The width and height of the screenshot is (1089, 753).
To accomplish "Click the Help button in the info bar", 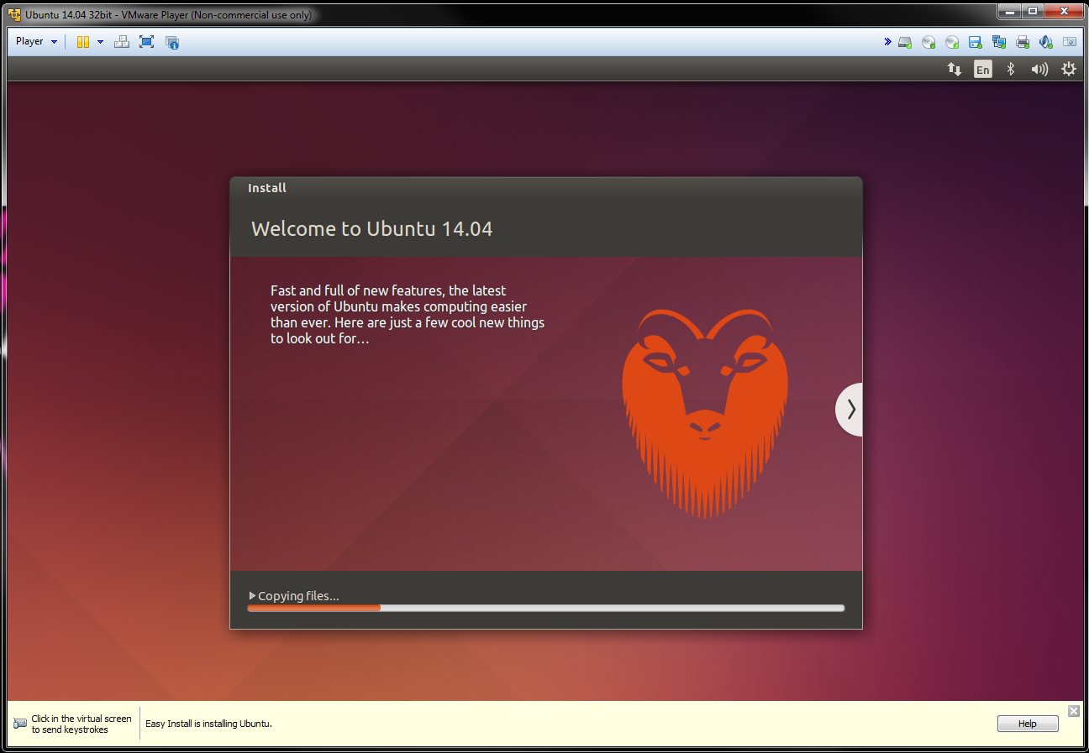I will [1028, 724].
